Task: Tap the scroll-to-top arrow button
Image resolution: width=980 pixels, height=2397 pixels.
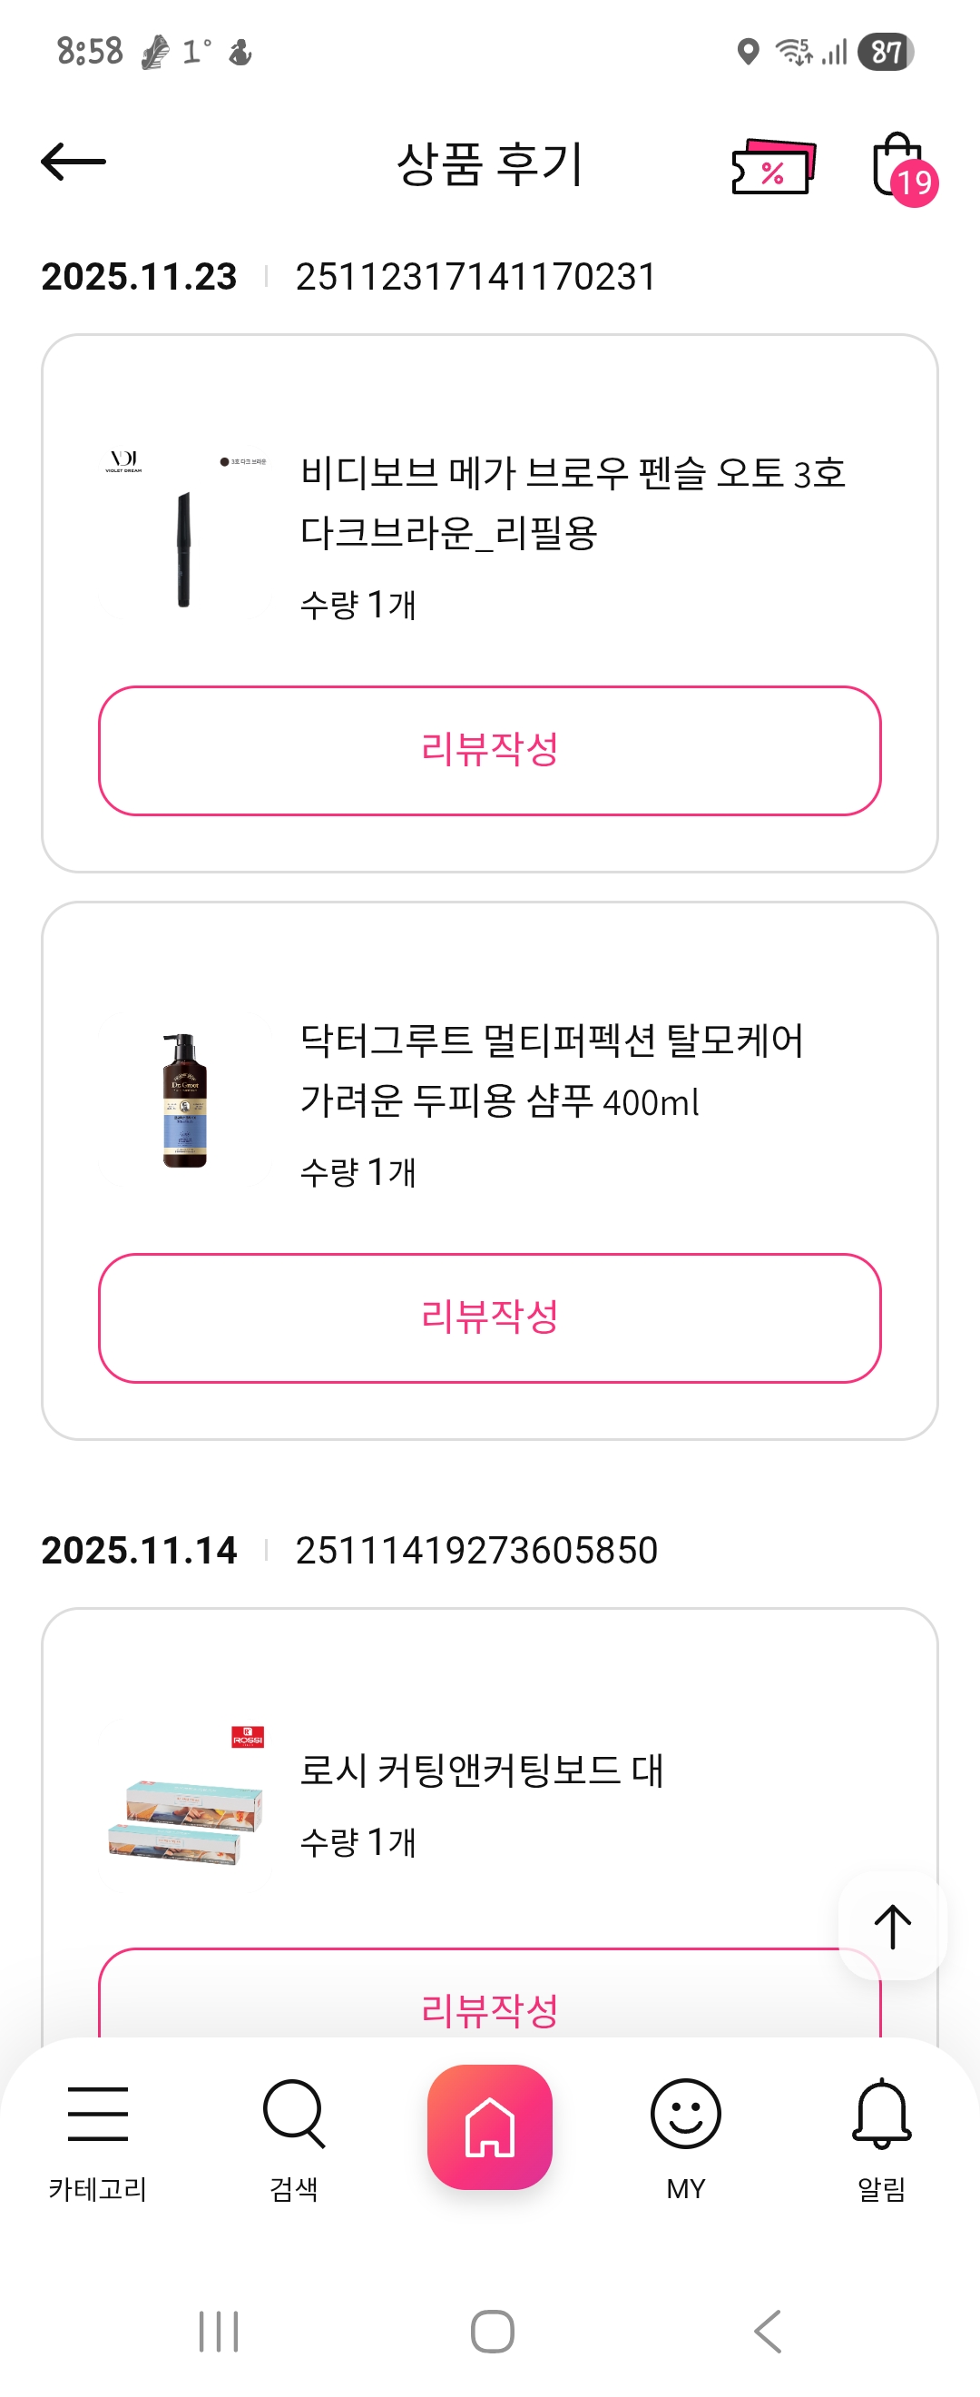Action: tap(892, 1925)
